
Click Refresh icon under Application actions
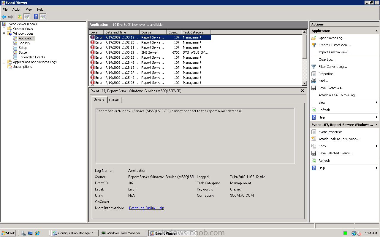coord(314,110)
